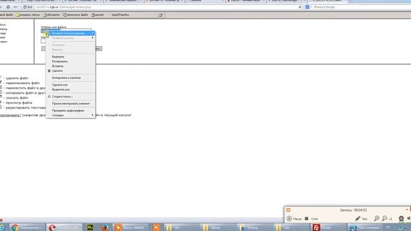The image size is (411, 231).
Task: Toggle webcam icon in recorder panel
Action: click(x=401, y=218)
